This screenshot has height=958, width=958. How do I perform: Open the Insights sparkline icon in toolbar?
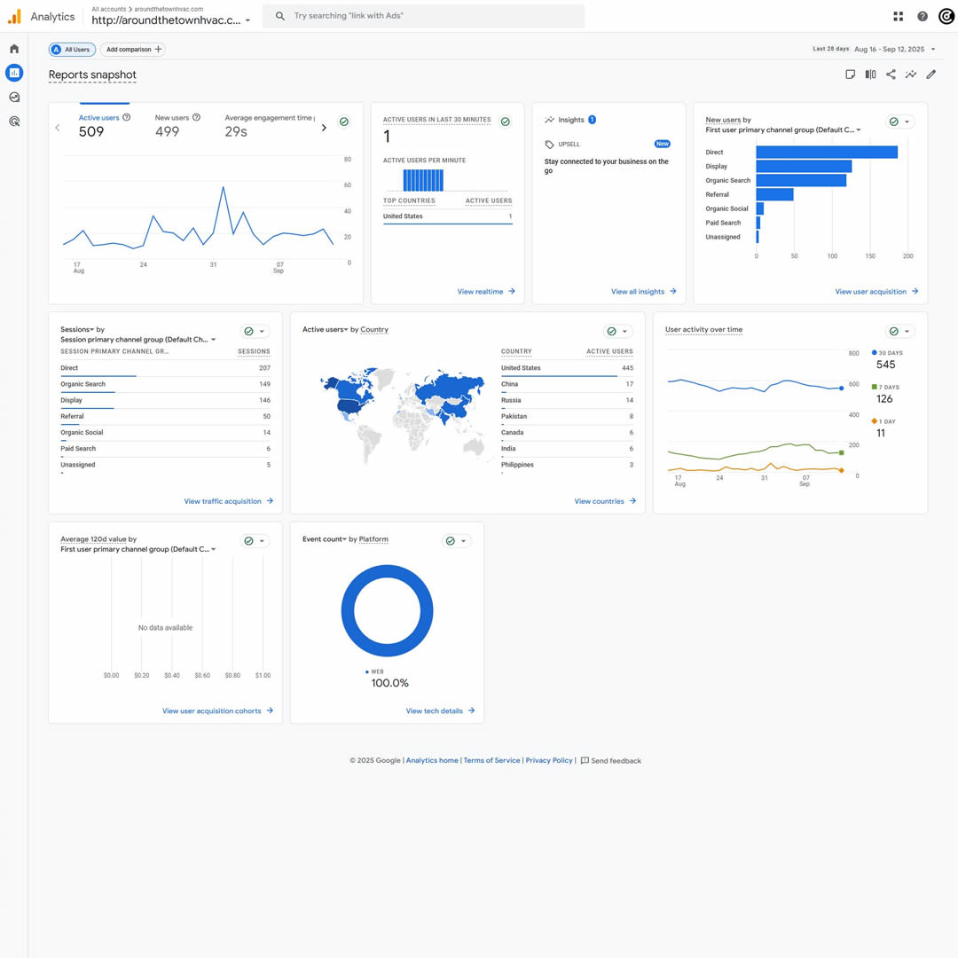click(911, 75)
